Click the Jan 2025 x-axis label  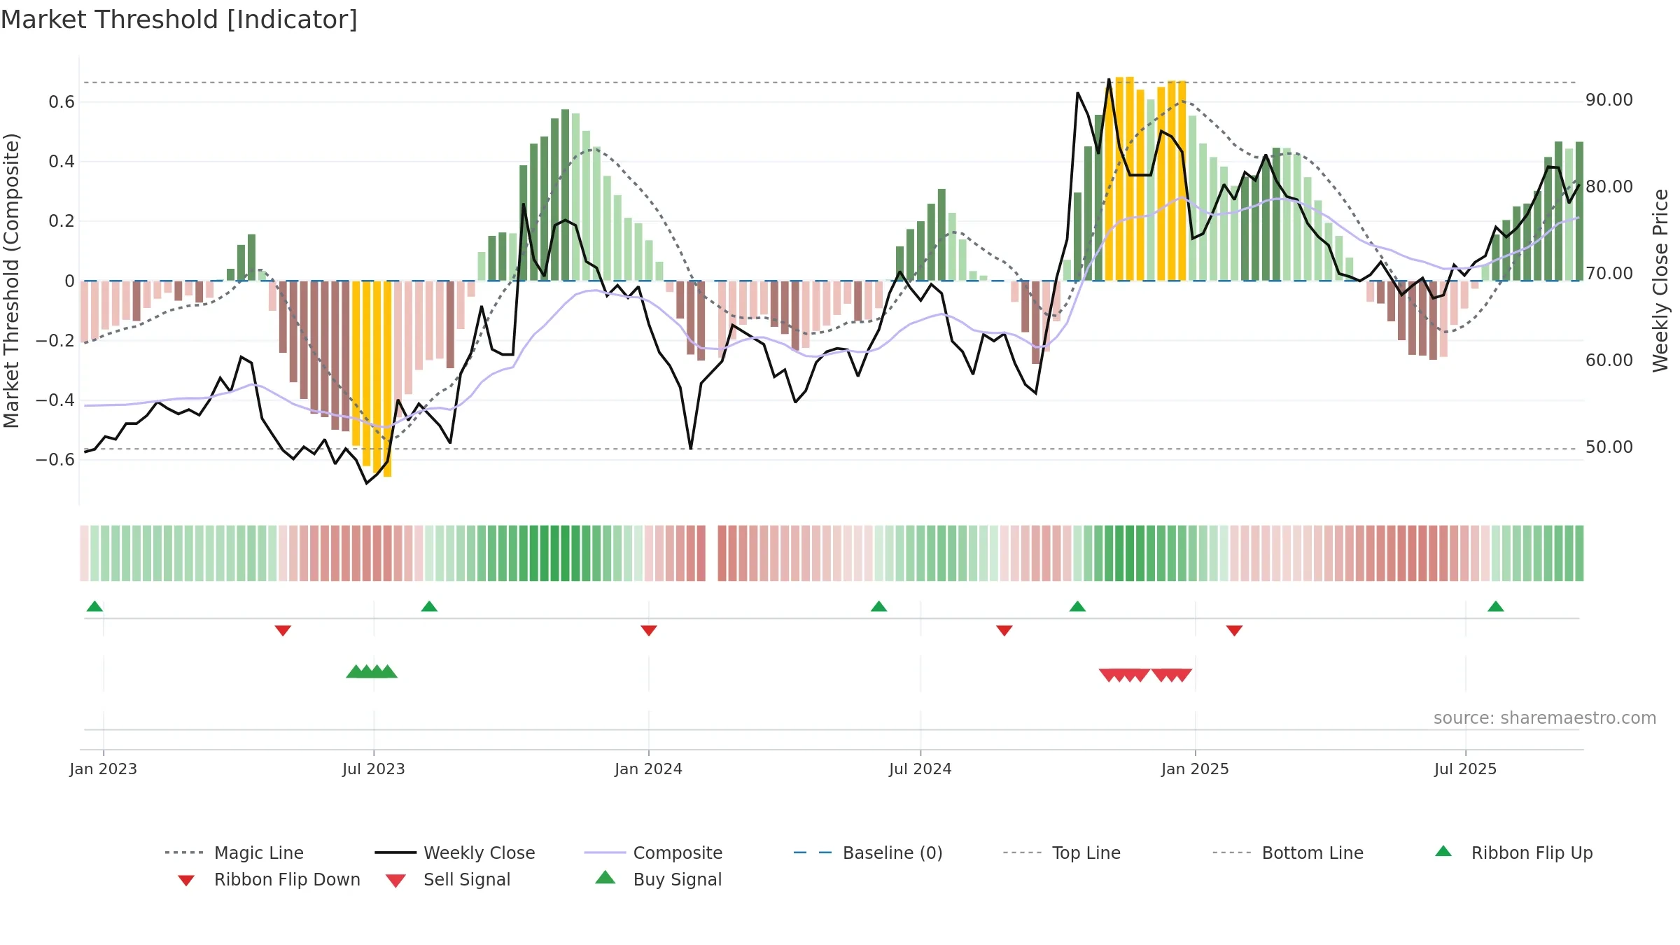point(1196,769)
